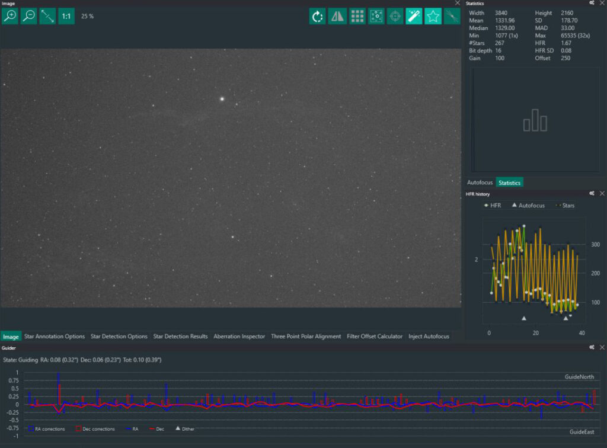The image size is (607, 448).
Task: Click the plate solve image icon
Action: 452,16
